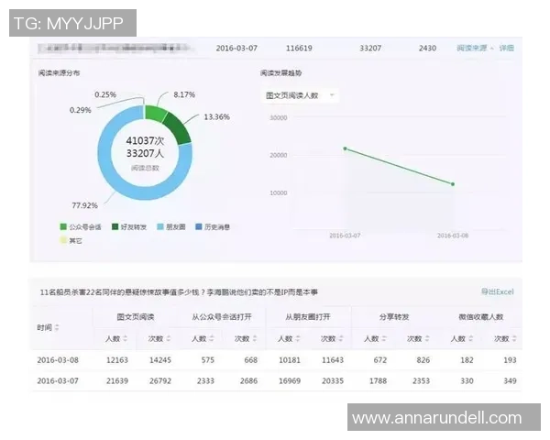550x440 pixels.
Task: Toggle 朋友圈 legend swatch
Action: (x=160, y=226)
